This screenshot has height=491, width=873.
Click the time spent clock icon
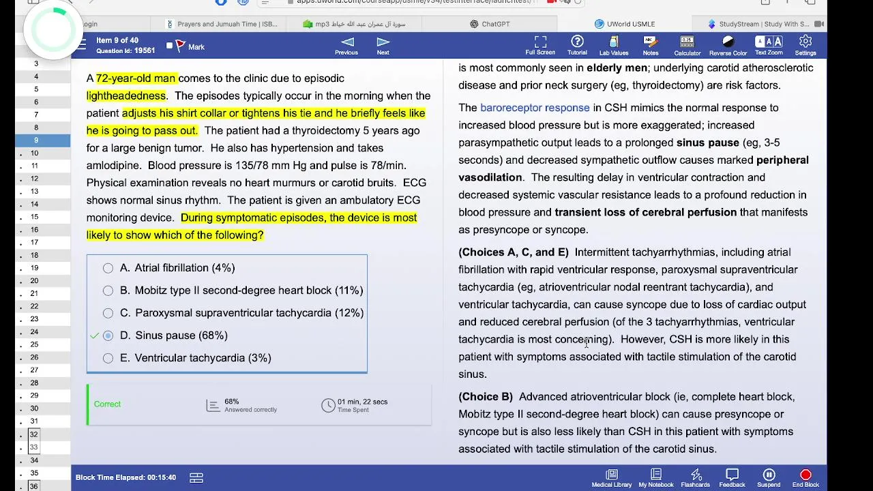[328, 405]
